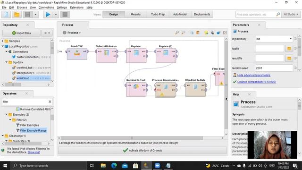Image resolution: width=302 pixels, height=170 pixels.
Task: Click the magnifier search icon in global search
Action: (x=278, y=14)
